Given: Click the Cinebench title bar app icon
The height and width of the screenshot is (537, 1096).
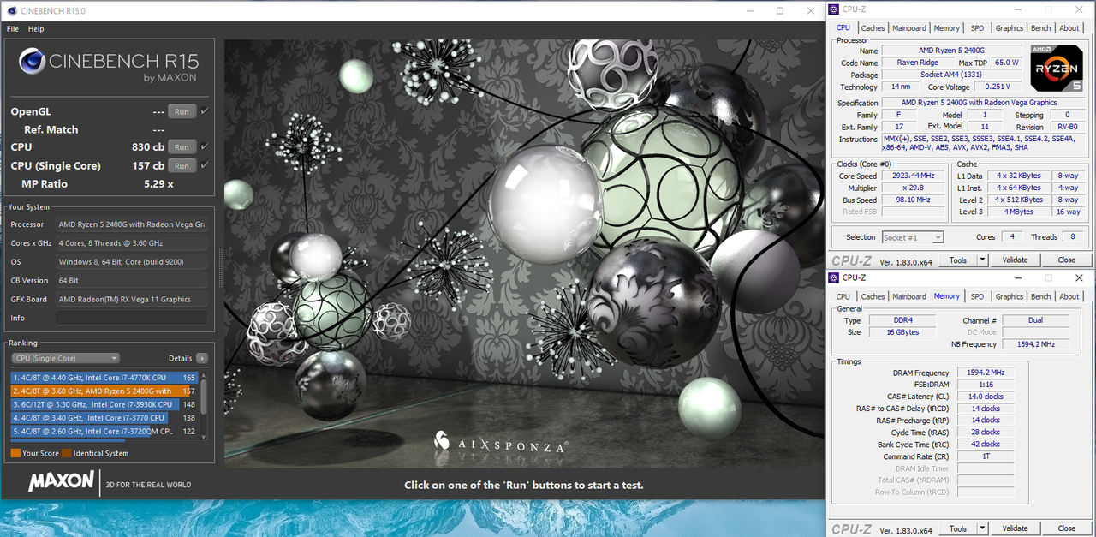Looking at the screenshot, I should pos(11,10).
